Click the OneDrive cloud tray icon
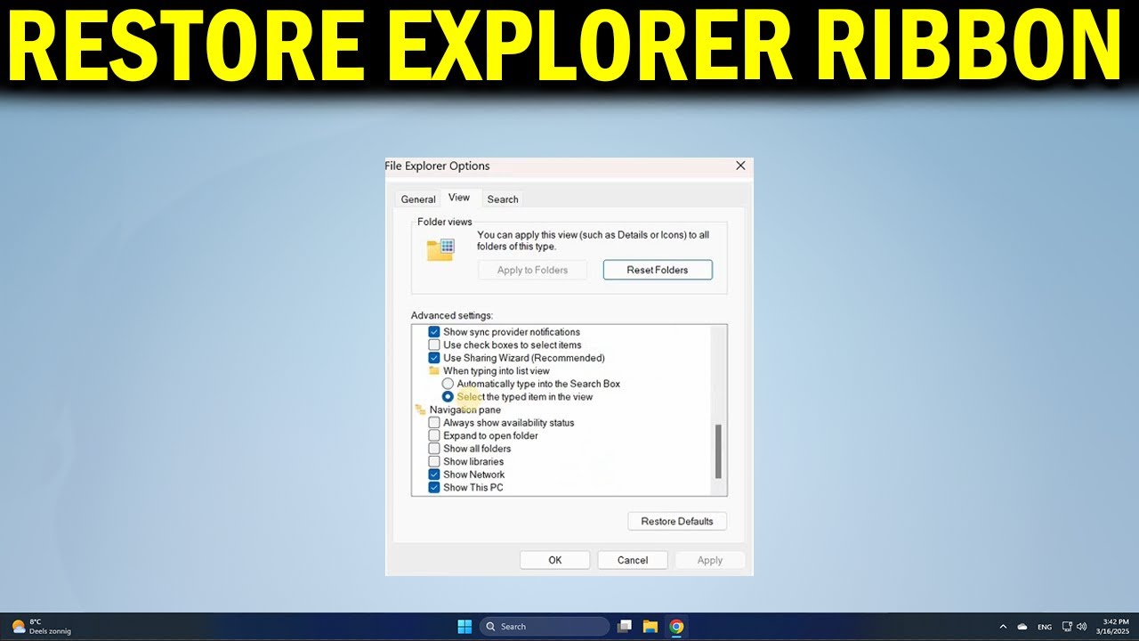The image size is (1139, 641). coord(1022,627)
